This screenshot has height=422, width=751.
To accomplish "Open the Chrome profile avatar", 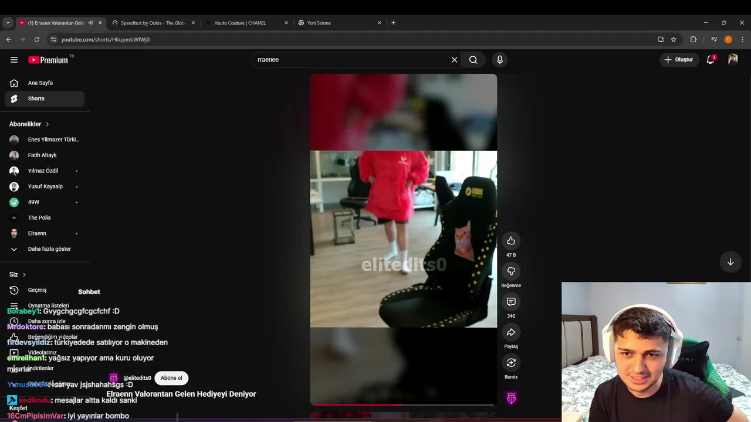I will [728, 39].
